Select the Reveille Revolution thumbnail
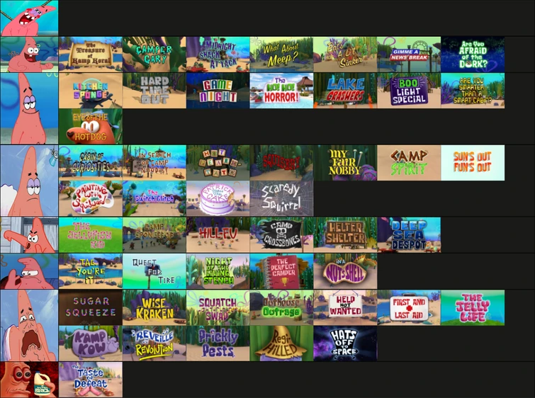The width and height of the screenshot is (535, 398). coord(154,343)
